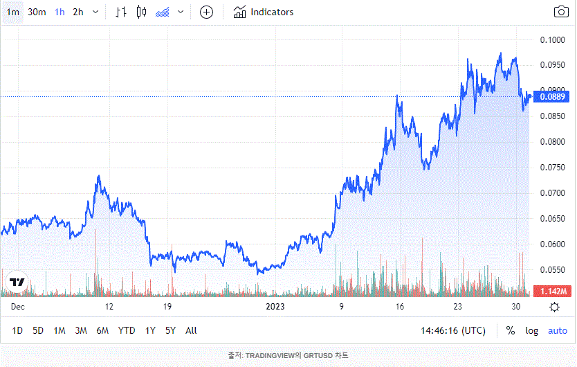Viewport: 577px width, 367px height.
Task: Select the 1m time interval
Action: [13, 12]
